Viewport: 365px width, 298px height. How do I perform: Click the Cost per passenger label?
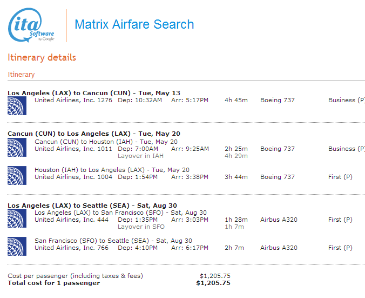(75, 276)
